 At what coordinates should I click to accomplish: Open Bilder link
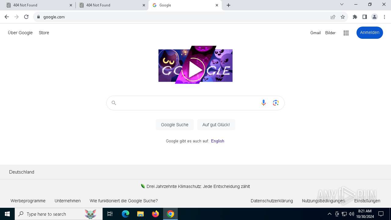pos(331,33)
